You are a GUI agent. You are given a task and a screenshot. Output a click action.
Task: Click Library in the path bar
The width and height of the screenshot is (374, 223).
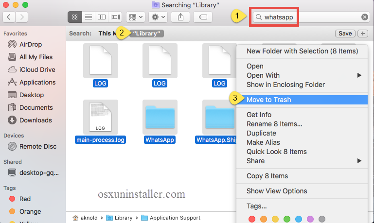(x=119, y=218)
